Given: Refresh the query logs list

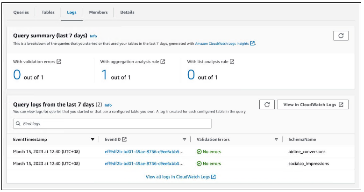Looking at the screenshot, I should (266, 105).
